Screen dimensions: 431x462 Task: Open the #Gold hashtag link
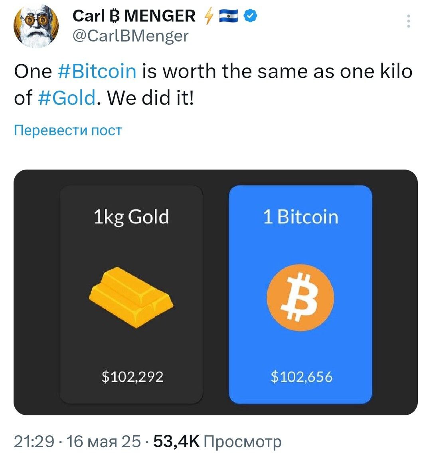pyautogui.click(x=67, y=98)
